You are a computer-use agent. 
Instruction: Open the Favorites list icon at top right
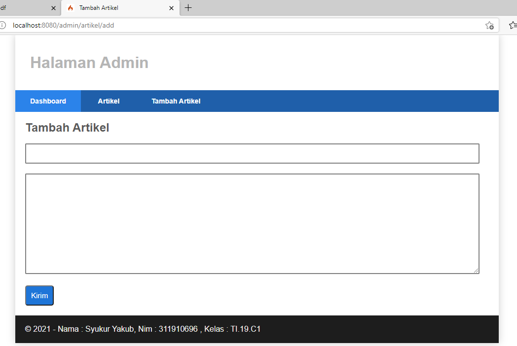[513, 25]
